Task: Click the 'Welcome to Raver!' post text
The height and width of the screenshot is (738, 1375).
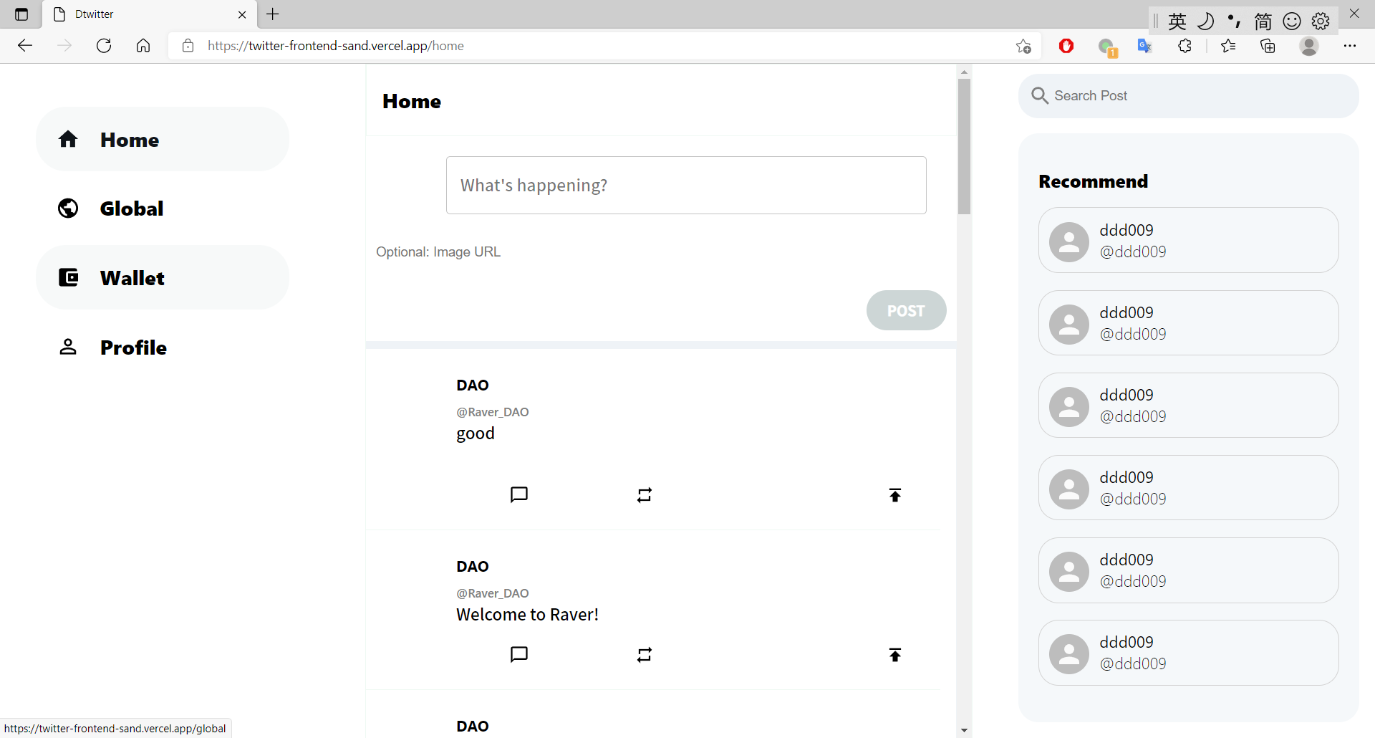Action: click(x=527, y=615)
